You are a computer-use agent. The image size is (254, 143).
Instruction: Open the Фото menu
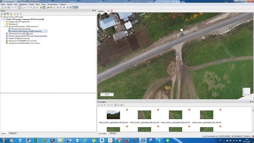click(x=38, y=4)
